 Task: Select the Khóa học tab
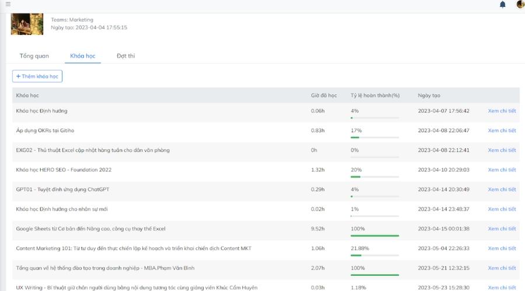83,56
